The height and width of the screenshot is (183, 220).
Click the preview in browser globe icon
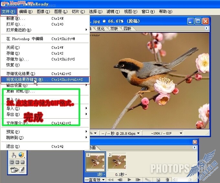click(x=21, y=155)
